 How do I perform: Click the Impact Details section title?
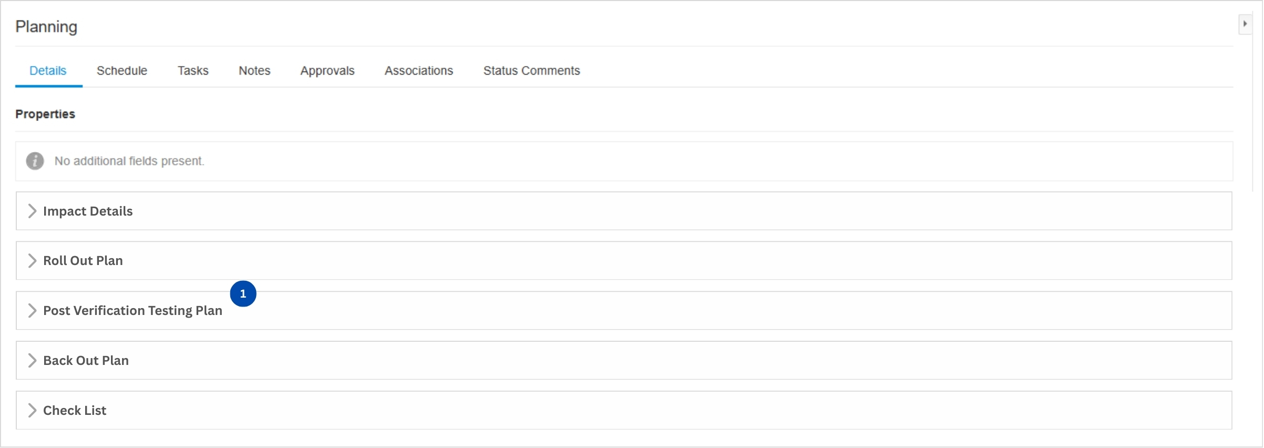pos(88,211)
